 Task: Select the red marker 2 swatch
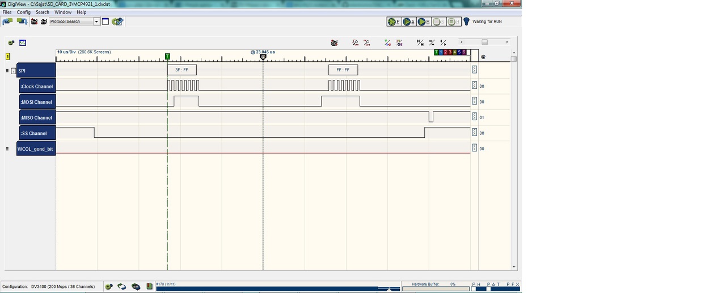point(445,52)
